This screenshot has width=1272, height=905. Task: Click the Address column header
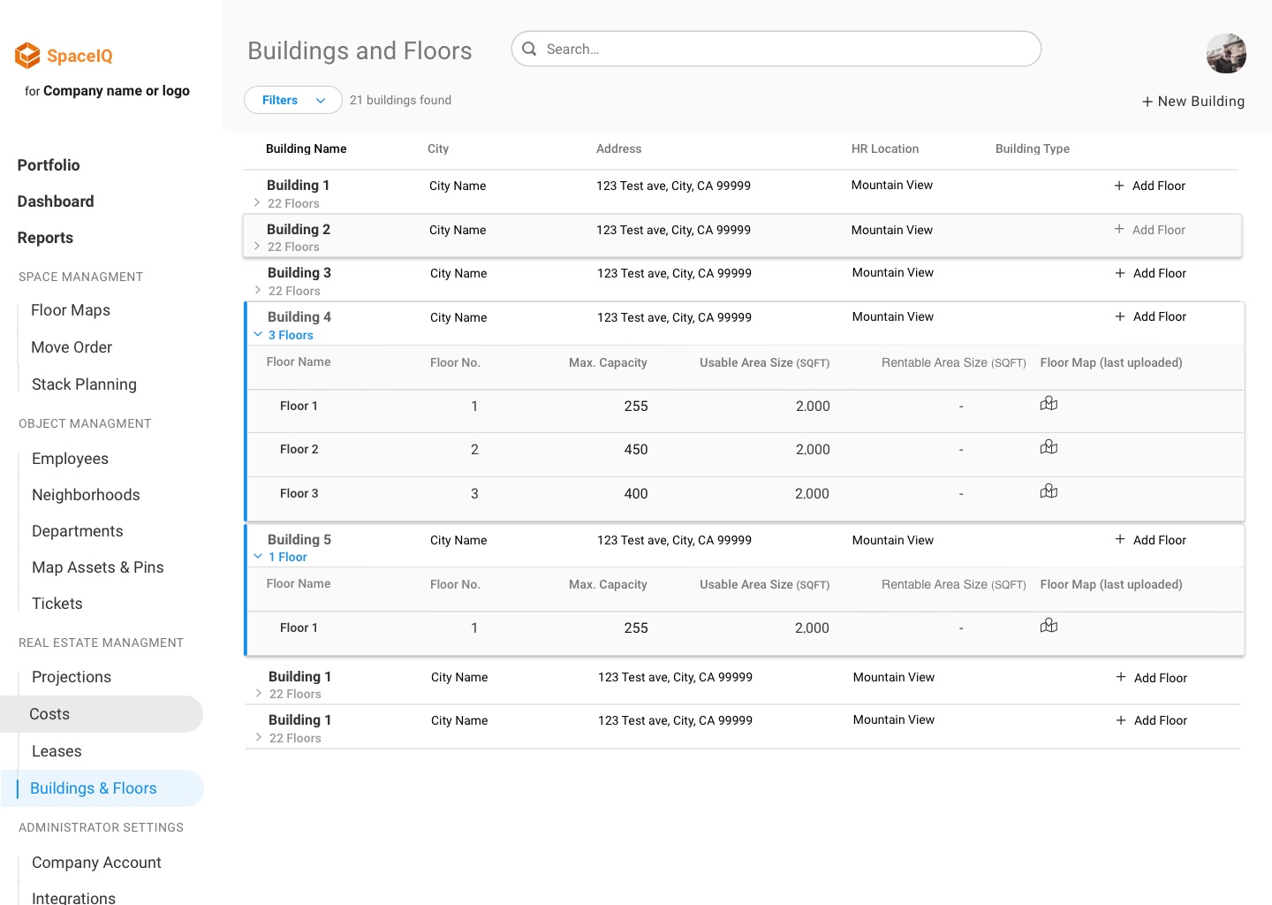click(x=618, y=148)
